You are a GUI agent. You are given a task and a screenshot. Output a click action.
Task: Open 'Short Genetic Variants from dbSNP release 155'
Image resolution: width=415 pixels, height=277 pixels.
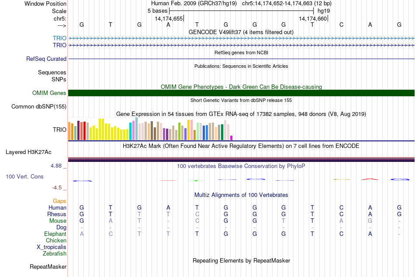(241, 100)
